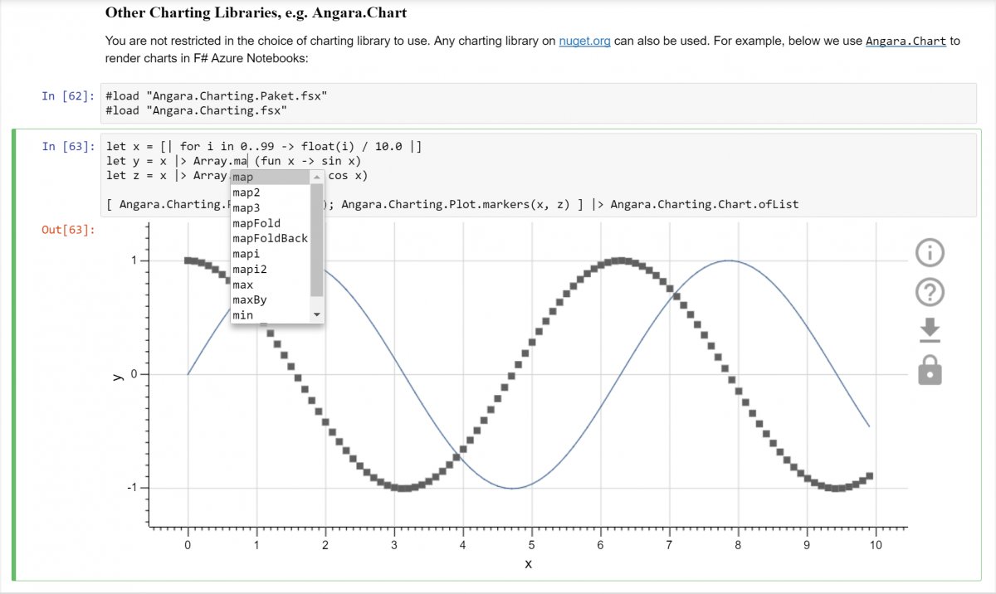
Task: Click the 'Other Charting Libraries' heading
Action: click(256, 13)
